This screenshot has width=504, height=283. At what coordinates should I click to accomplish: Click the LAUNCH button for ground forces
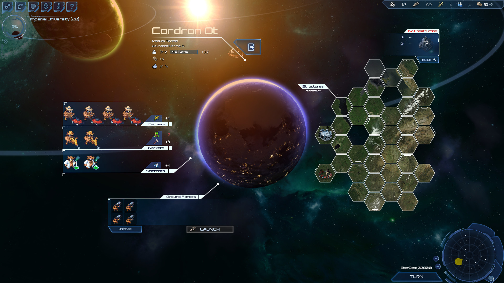[x=209, y=229]
